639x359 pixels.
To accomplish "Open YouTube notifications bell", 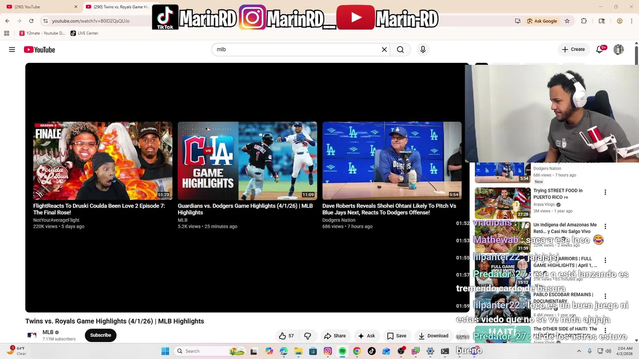I will click(600, 49).
